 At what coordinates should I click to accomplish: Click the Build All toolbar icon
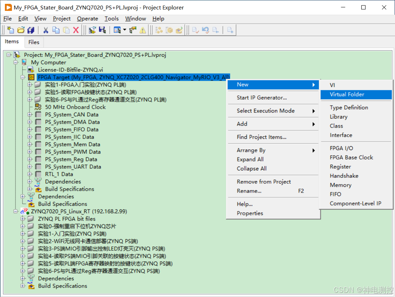click(x=159, y=30)
